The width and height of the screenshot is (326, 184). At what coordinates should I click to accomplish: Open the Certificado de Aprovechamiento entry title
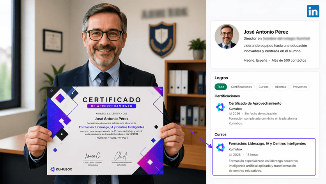point(255,104)
